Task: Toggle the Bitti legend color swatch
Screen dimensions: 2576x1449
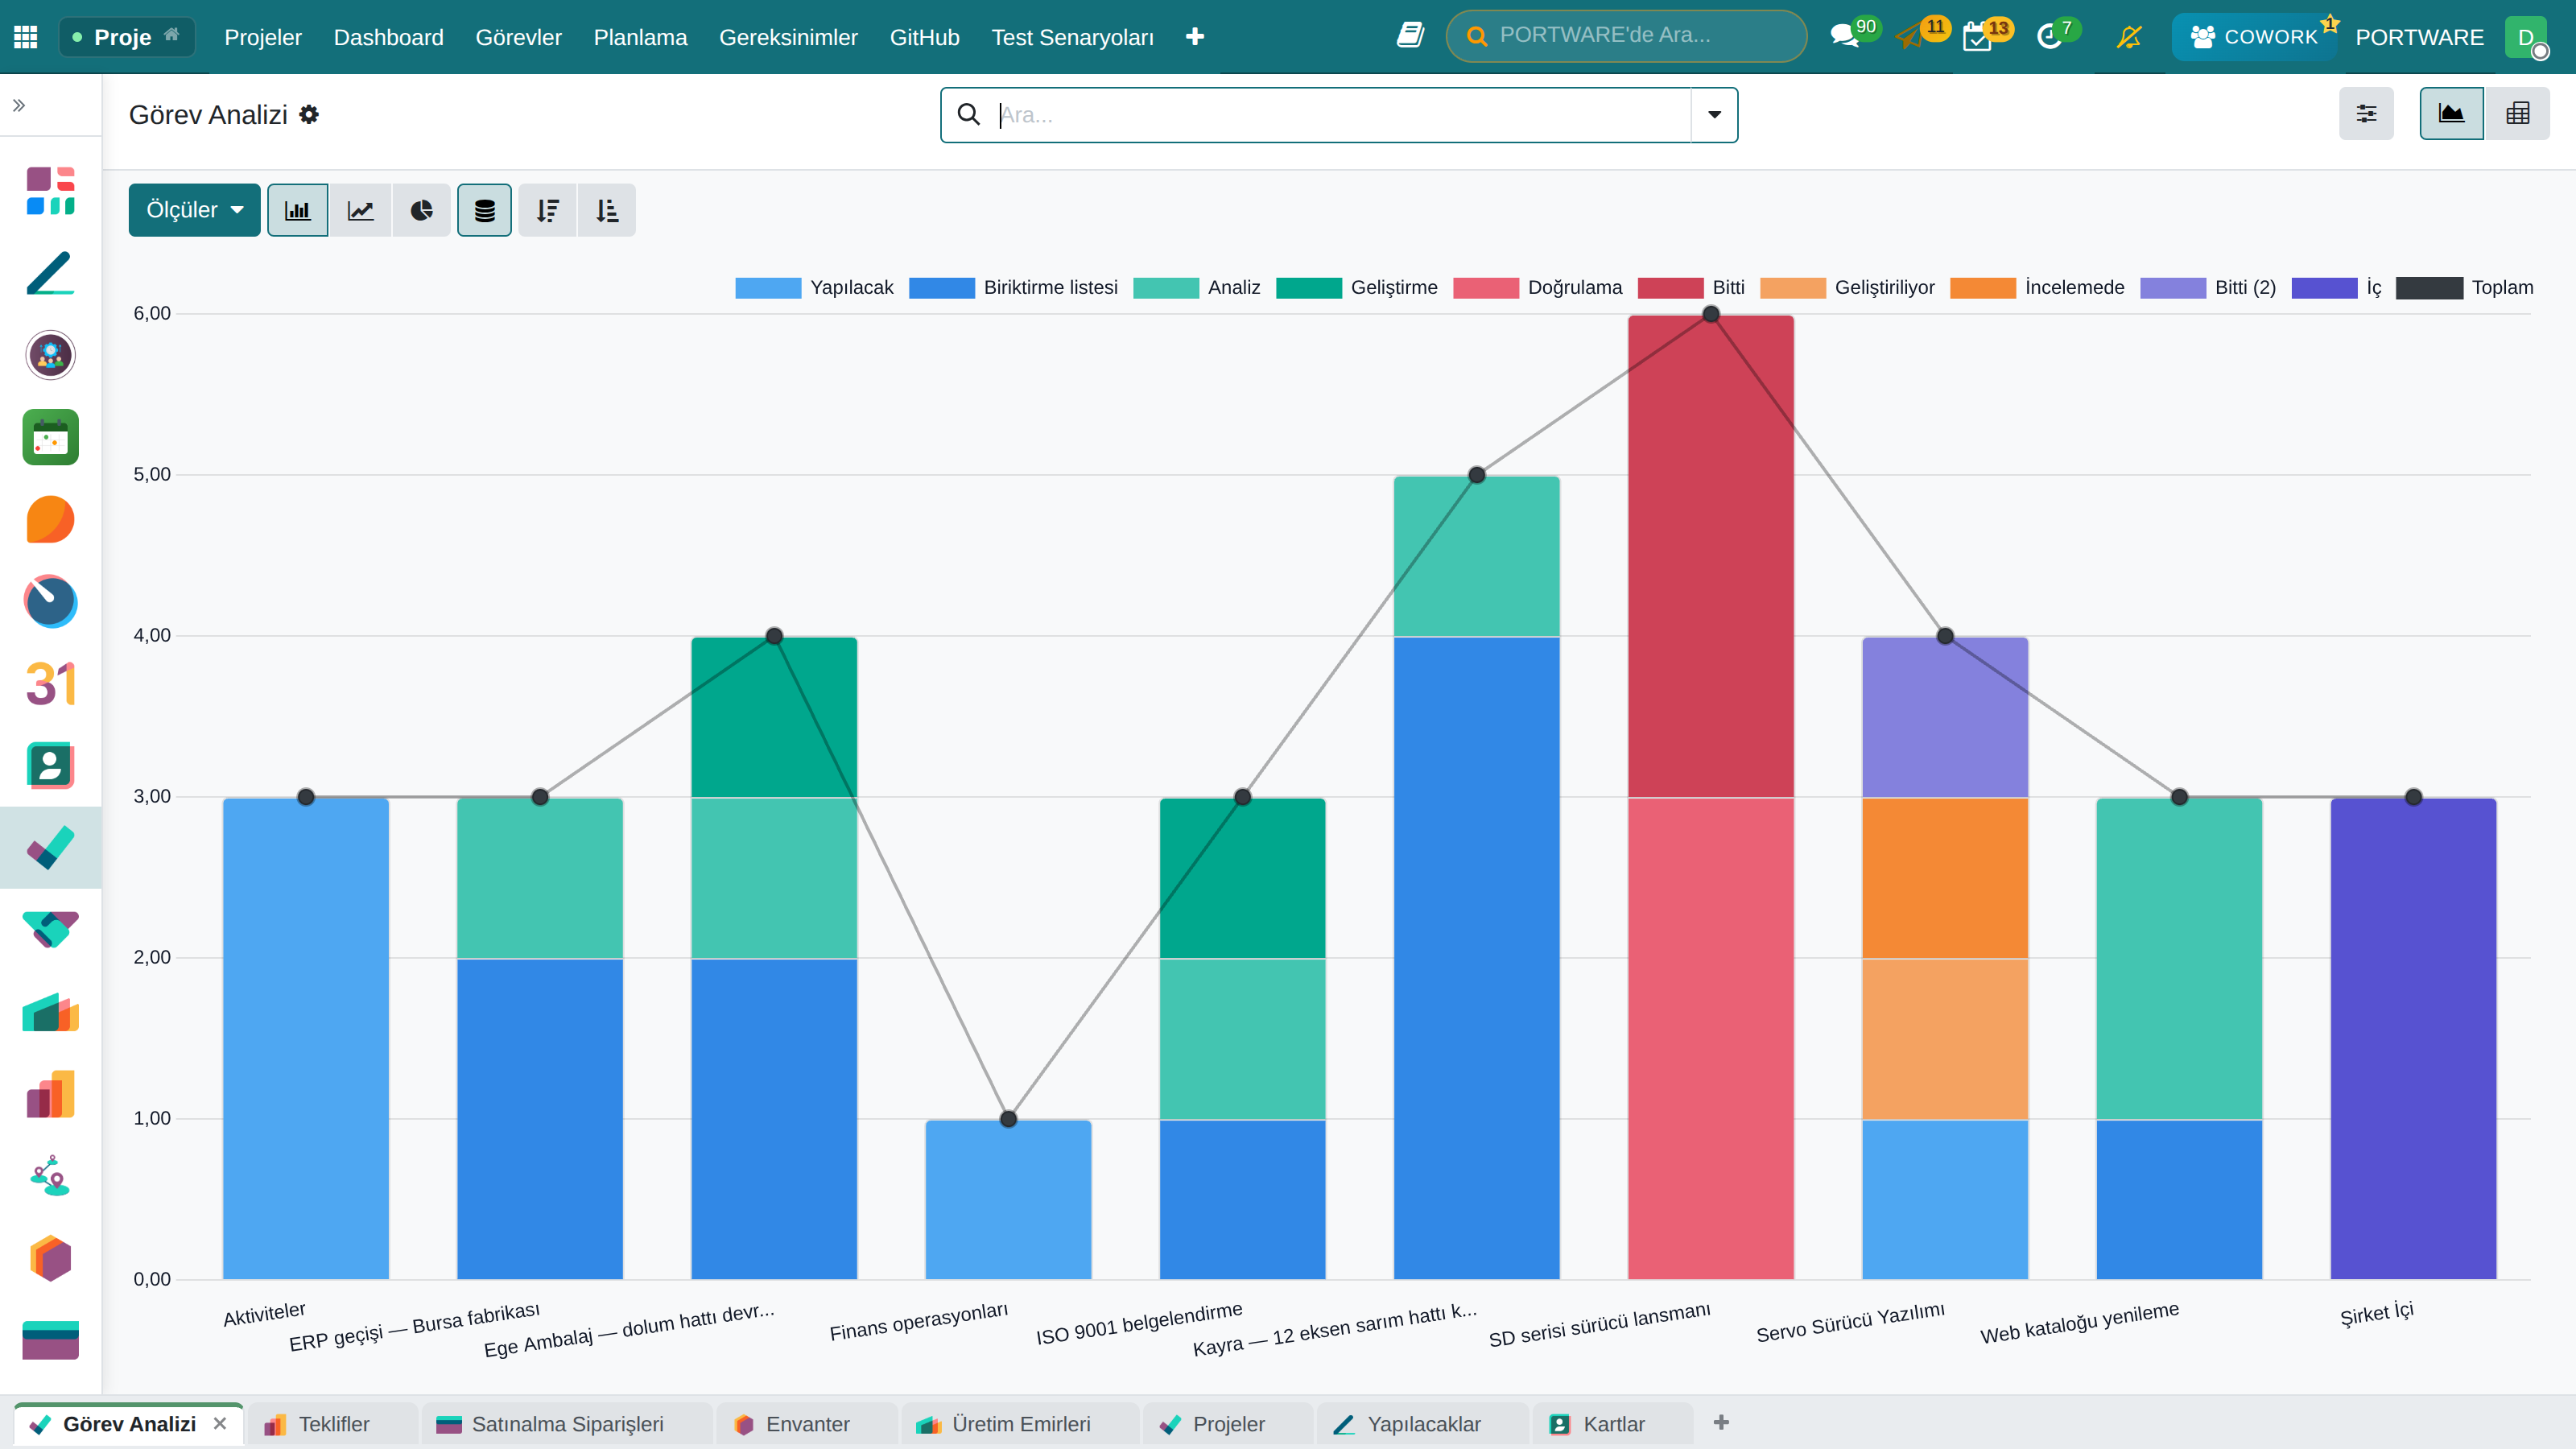Action: [x=1670, y=288]
